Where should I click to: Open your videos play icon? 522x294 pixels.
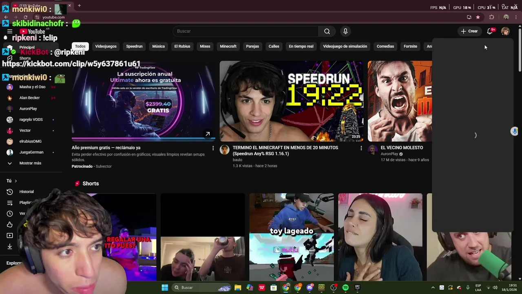pyautogui.click(x=10, y=236)
